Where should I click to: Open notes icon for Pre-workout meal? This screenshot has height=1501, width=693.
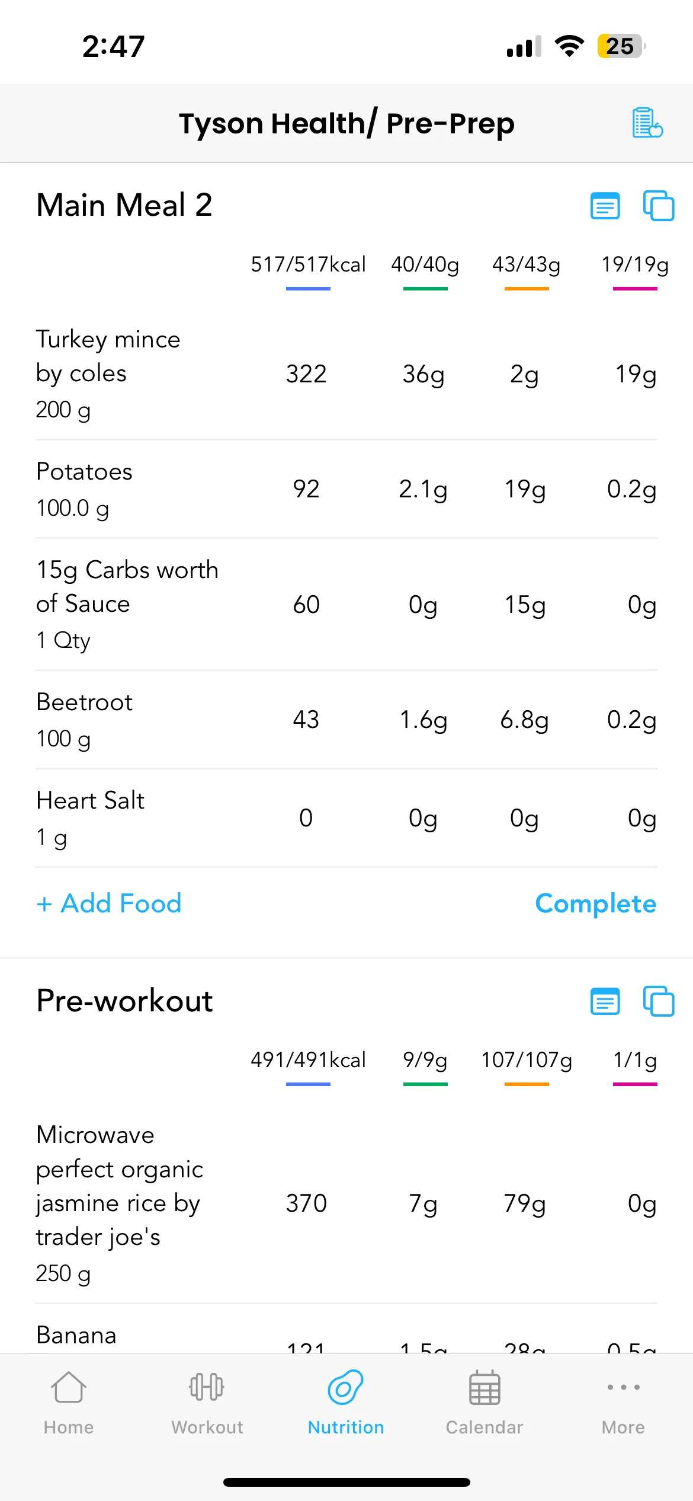coord(605,1002)
